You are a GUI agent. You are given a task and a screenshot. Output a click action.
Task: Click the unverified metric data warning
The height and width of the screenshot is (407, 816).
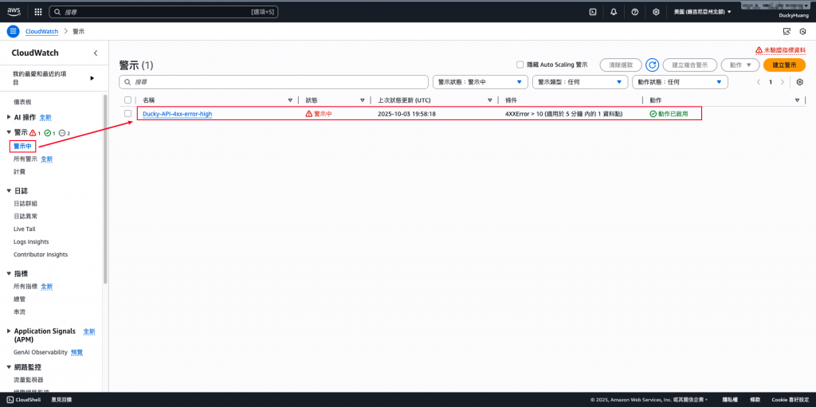tap(781, 50)
